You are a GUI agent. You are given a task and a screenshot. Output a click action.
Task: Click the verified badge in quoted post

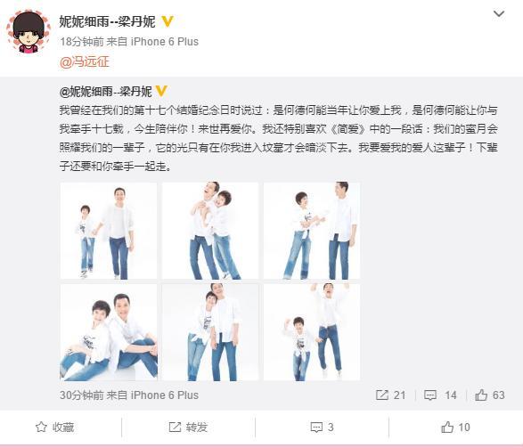click(x=162, y=91)
